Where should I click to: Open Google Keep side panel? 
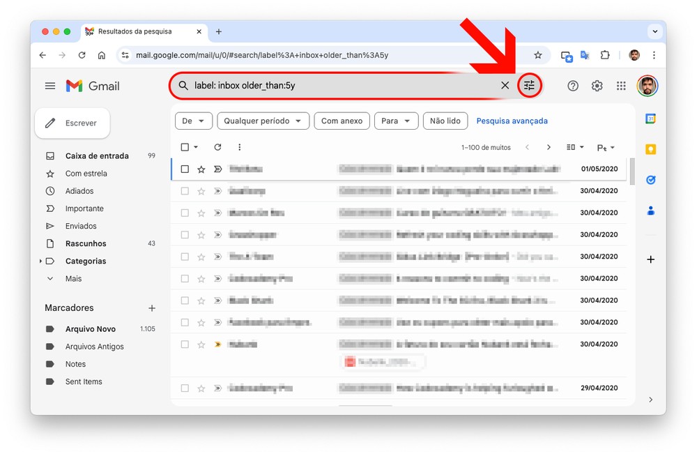(x=650, y=149)
